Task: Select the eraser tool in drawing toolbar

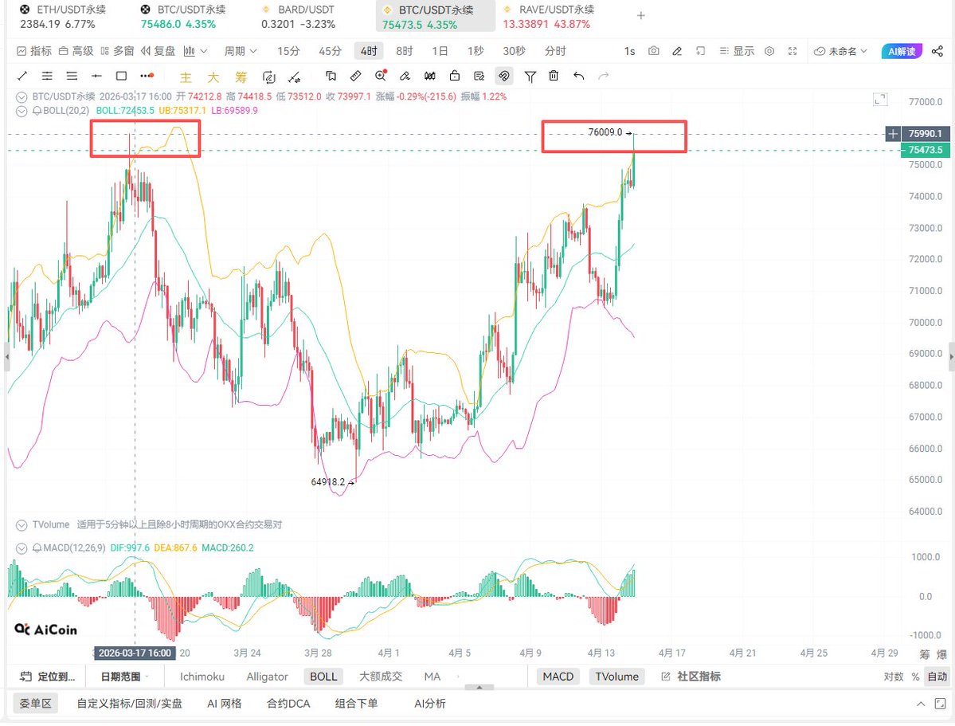Action: [x=405, y=77]
